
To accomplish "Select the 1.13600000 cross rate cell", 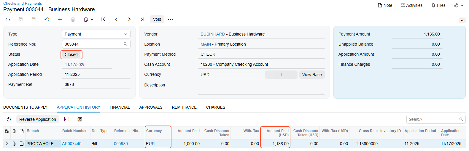I will click(364, 144).
